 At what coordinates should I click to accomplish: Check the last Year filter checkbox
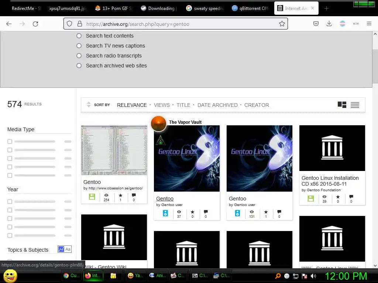10,235
